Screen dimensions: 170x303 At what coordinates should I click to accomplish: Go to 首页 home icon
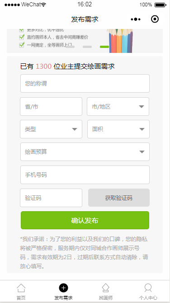pos(21,288)
